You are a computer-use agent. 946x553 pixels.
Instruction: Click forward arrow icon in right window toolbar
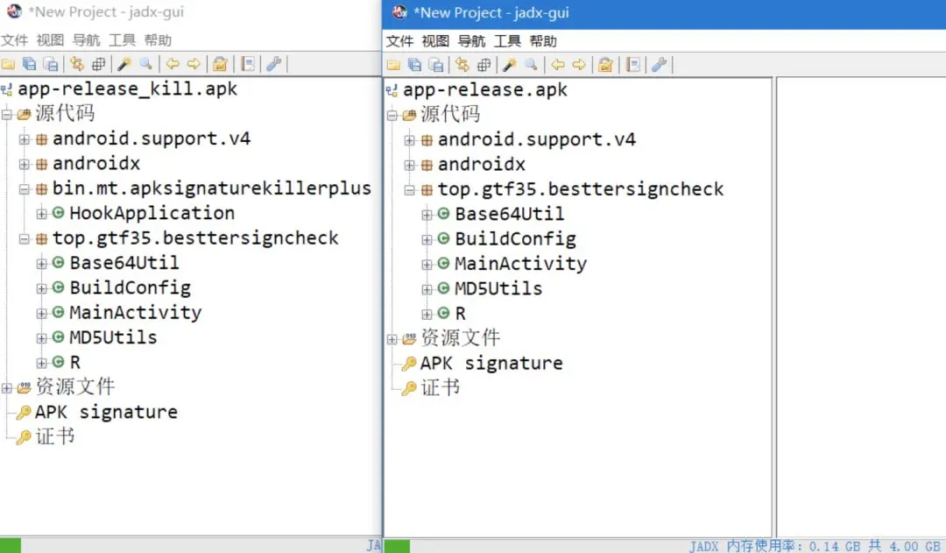tap(579, 65)
